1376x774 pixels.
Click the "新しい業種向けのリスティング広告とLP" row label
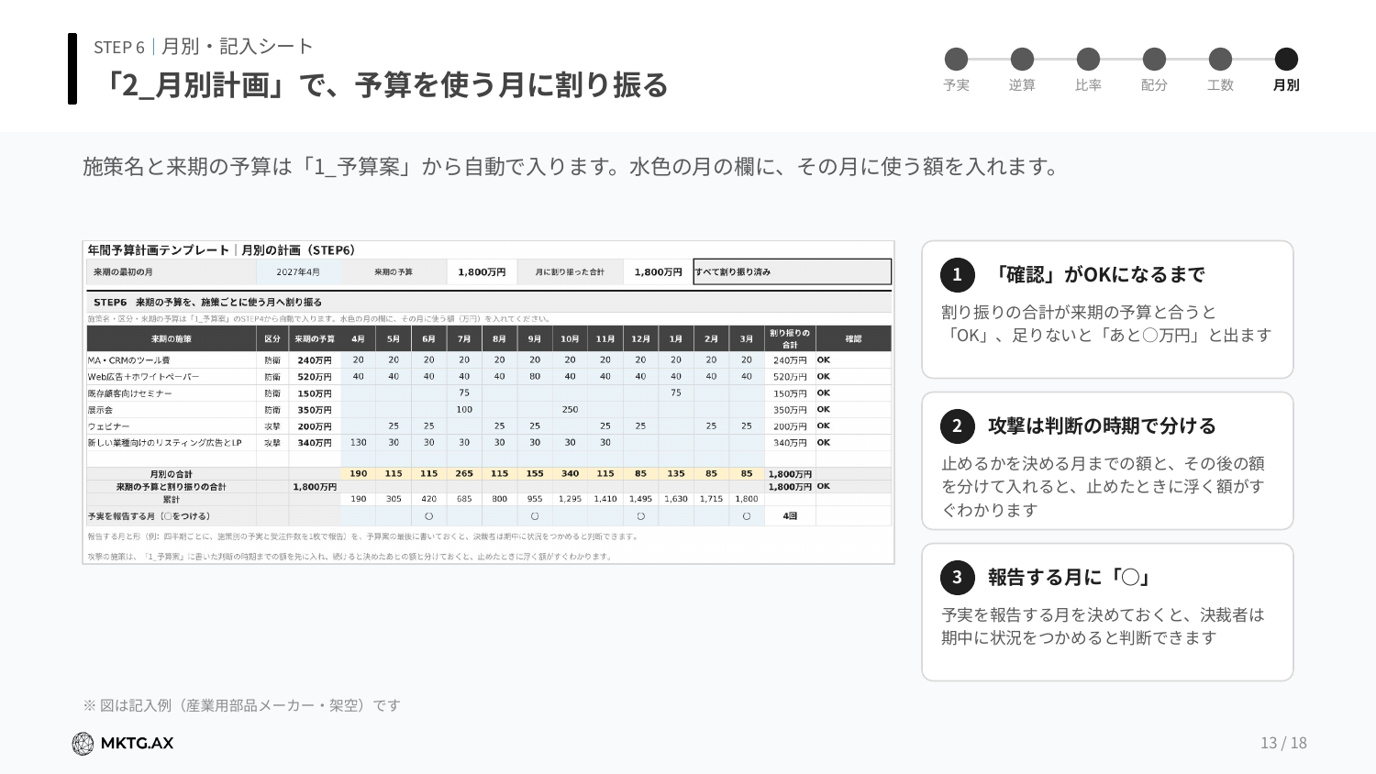click(x=165, y=443)
